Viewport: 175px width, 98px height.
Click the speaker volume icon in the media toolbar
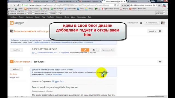(x=131, y=5)
